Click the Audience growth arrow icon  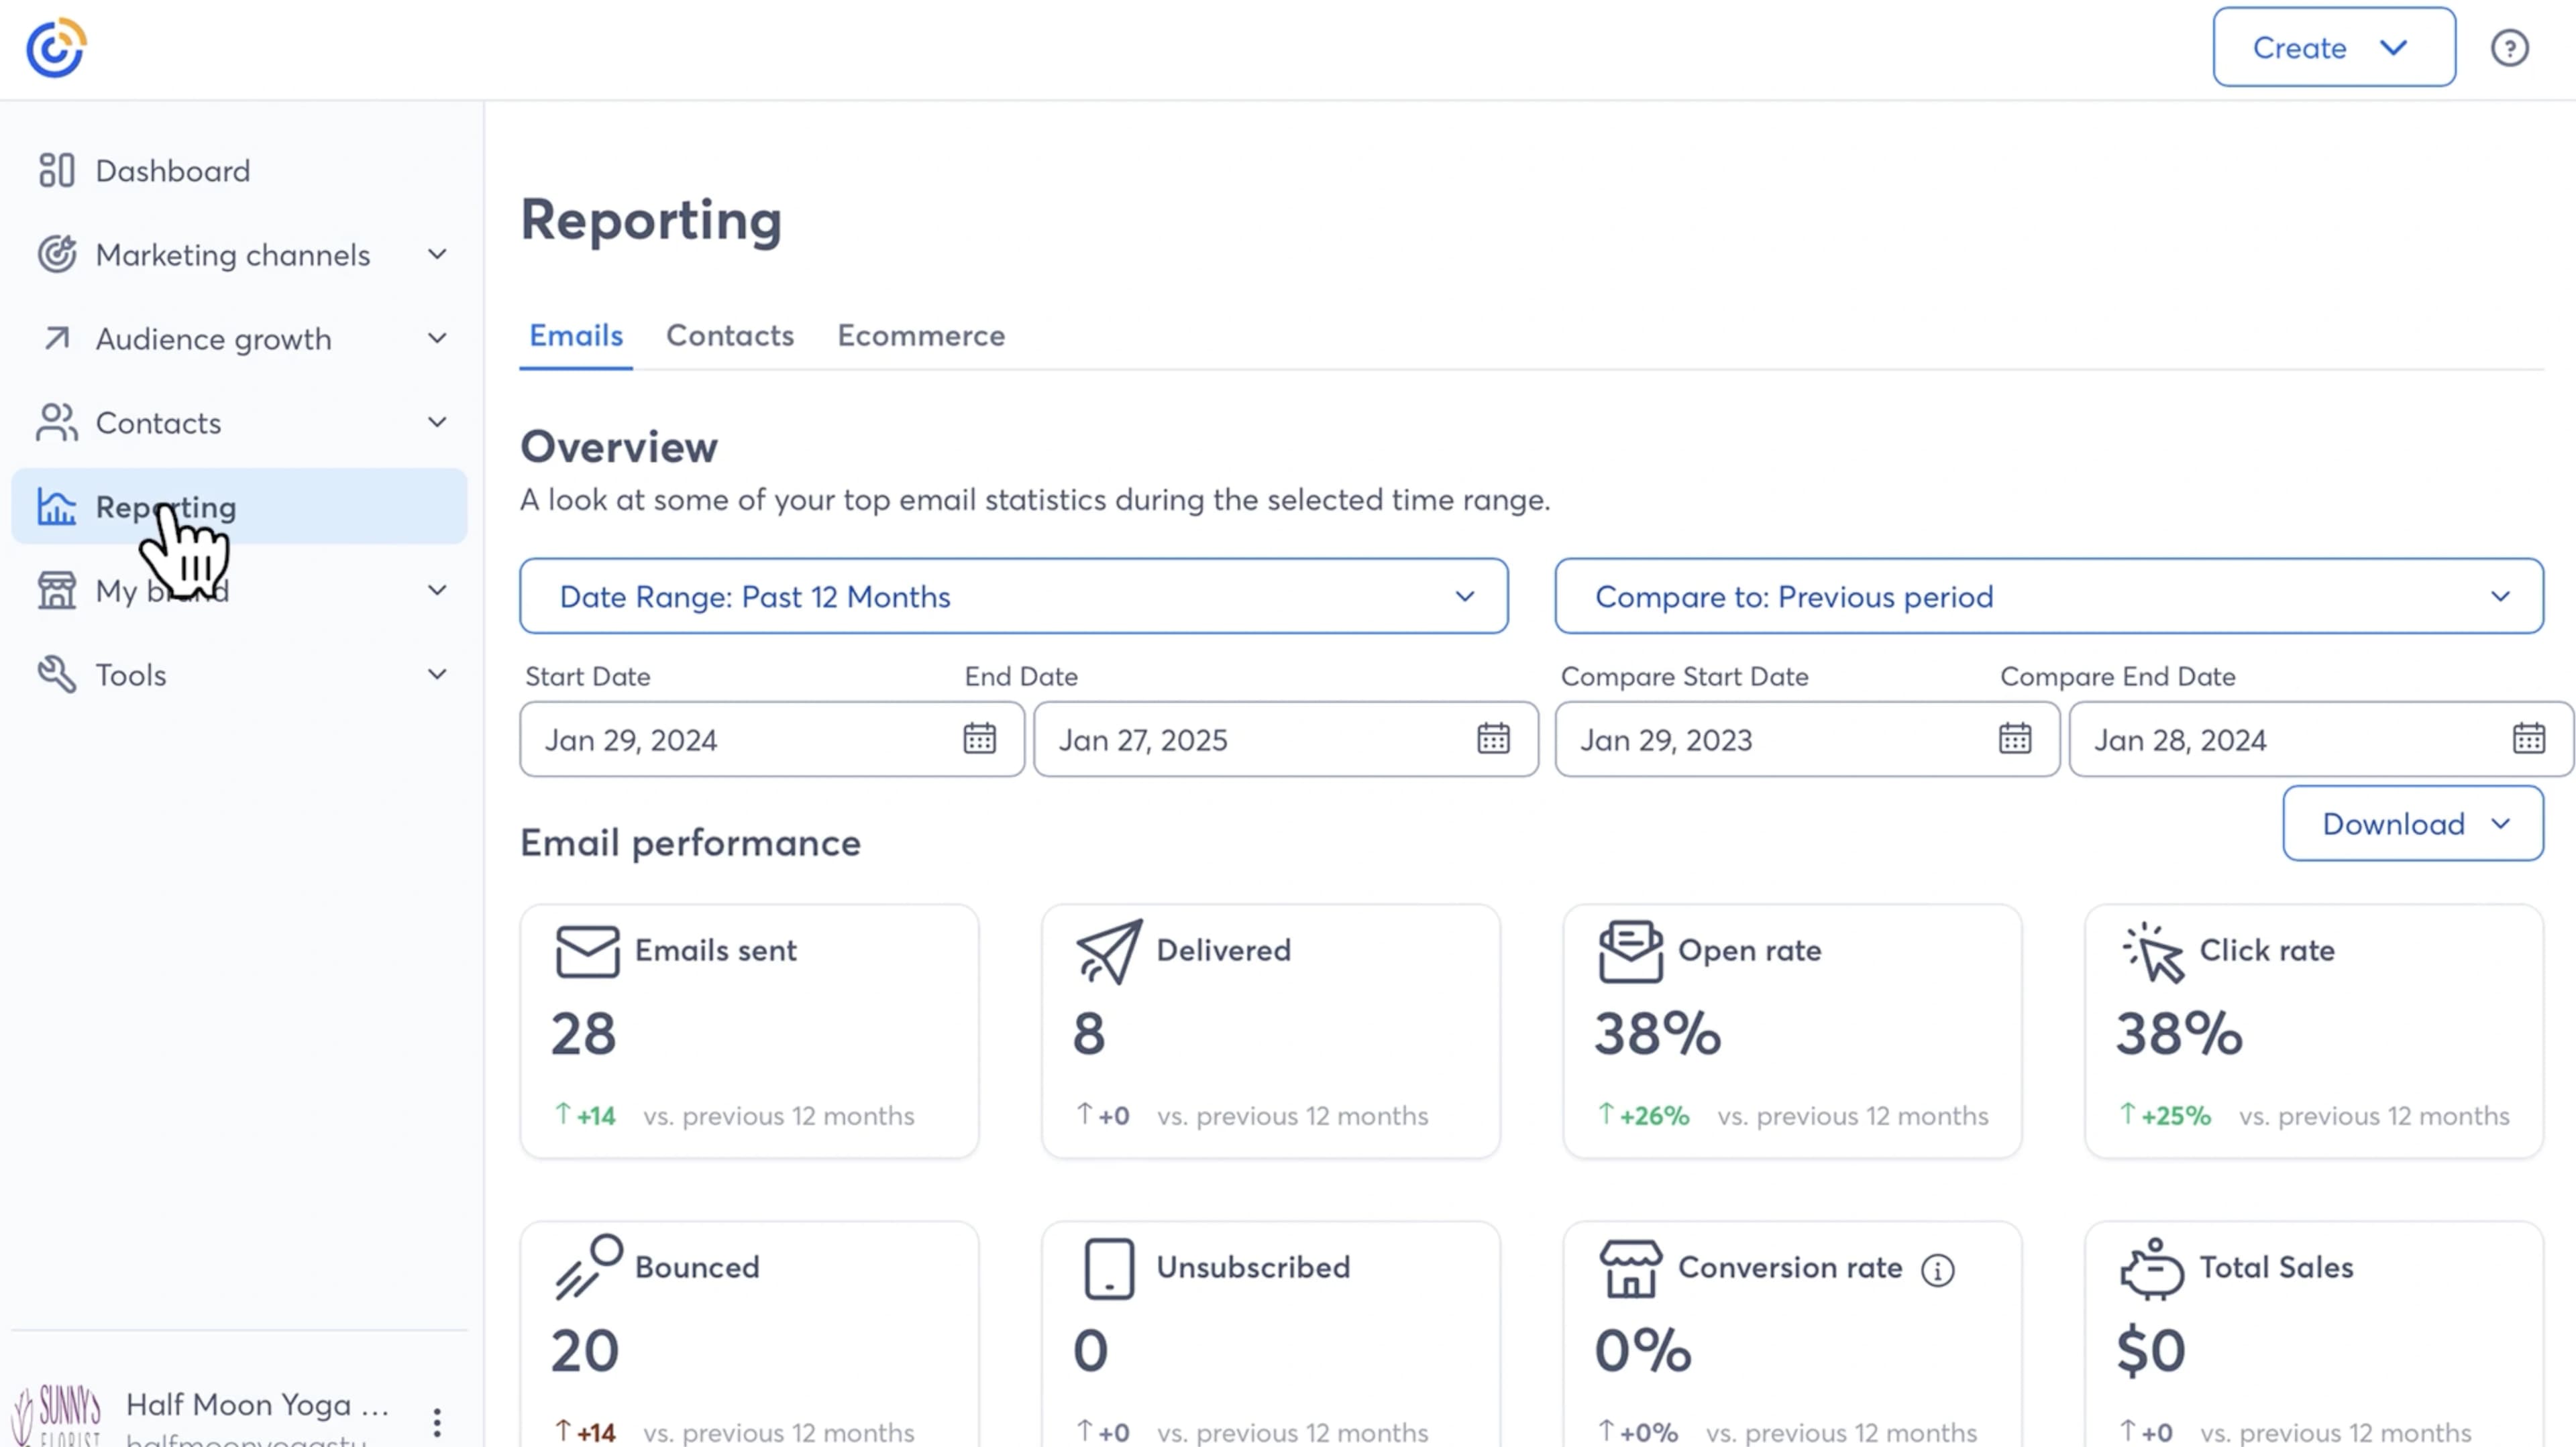coord(56,339)
